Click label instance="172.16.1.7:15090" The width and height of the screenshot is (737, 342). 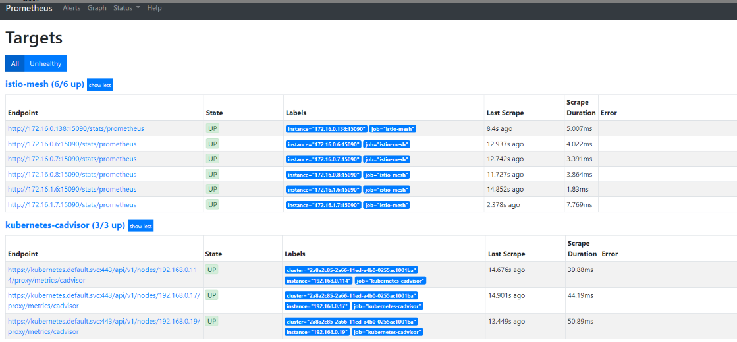point(323,205)
